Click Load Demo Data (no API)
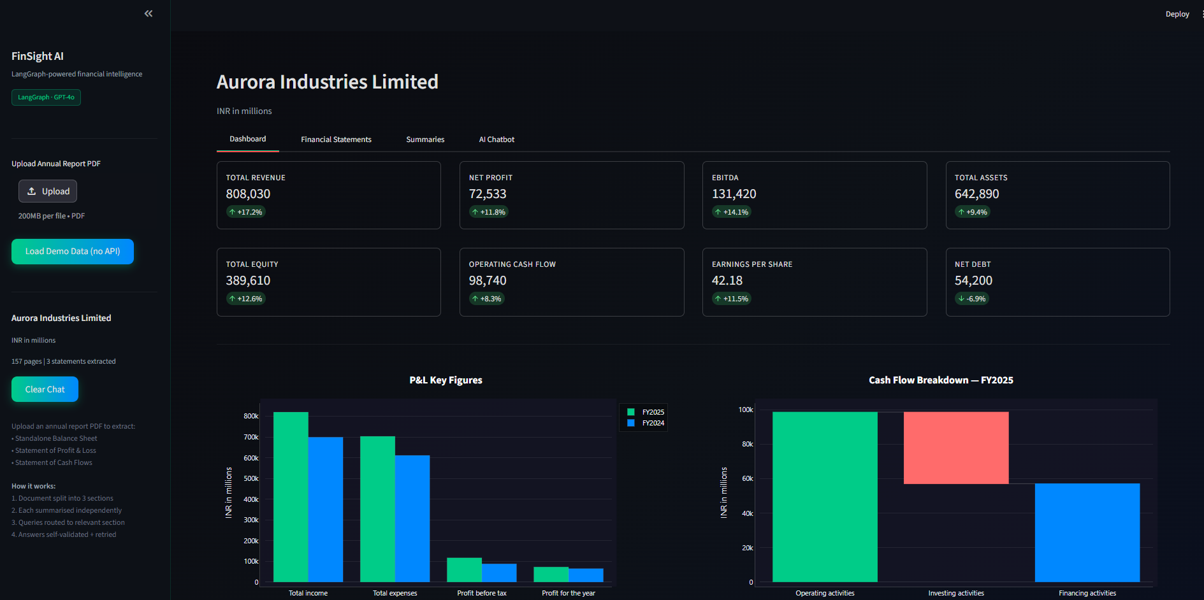Image resolution: width=1204 pixels, height=600 pixels. click(x=73, y=252)
